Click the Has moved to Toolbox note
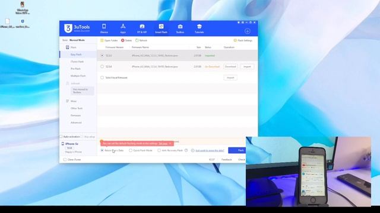380x213 pixels. (x=82, y=91)
